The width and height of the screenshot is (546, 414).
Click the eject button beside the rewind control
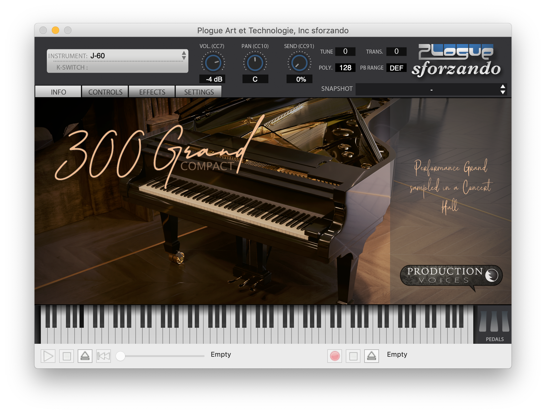click(85, 356)
